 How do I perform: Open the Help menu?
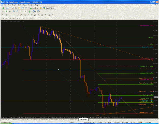pos(37,5)
